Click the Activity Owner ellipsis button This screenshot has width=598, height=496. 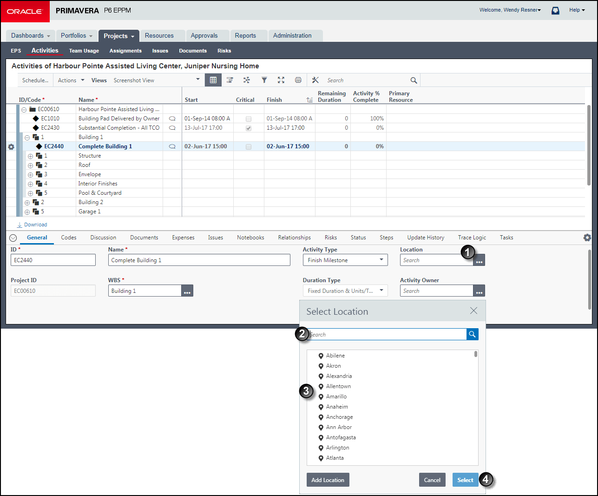[x=479, y=291]
